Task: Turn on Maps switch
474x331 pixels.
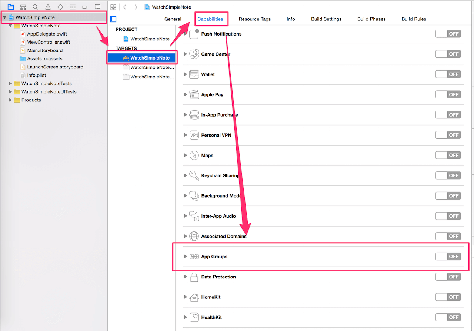Action: [x=448, y=156]
